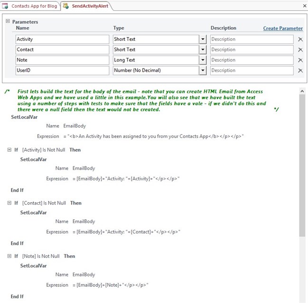The height and width of the screenshot is (303, 308).
Task: Open the UserID Number type dropdown
Action: (203, 70)
